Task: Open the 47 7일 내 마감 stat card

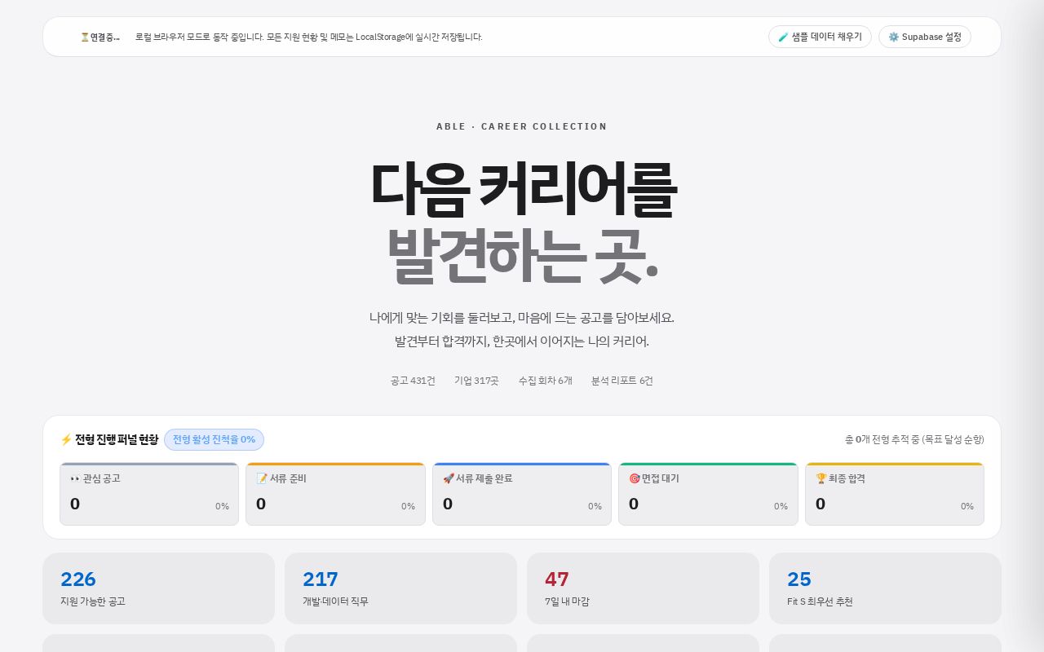Action: pos(643,588)
